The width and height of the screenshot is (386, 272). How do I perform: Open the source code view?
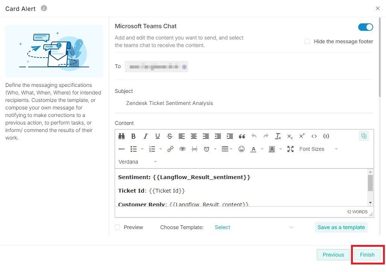[x=314, y=136]
